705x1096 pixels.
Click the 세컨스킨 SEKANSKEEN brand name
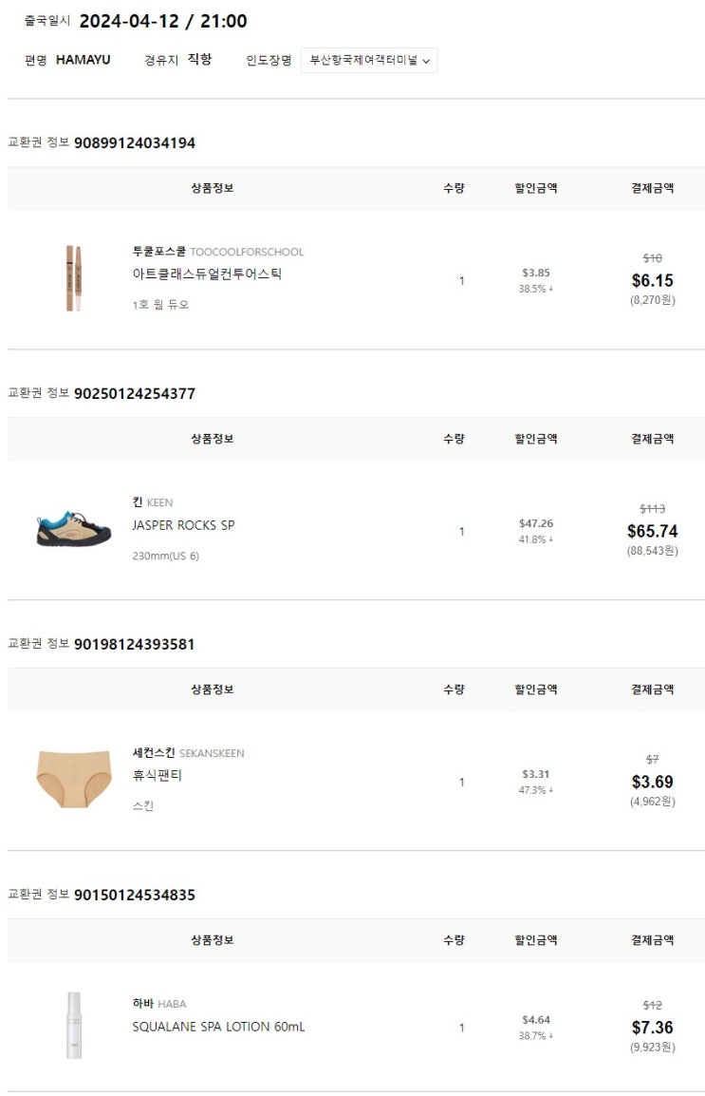point(188,753)
